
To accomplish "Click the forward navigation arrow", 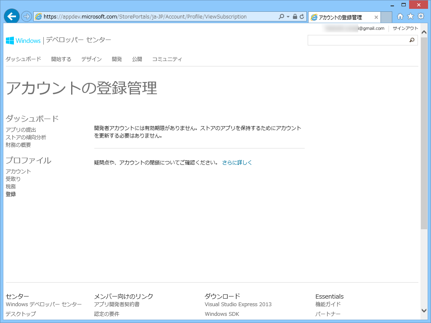I will [x=26, y=16].
